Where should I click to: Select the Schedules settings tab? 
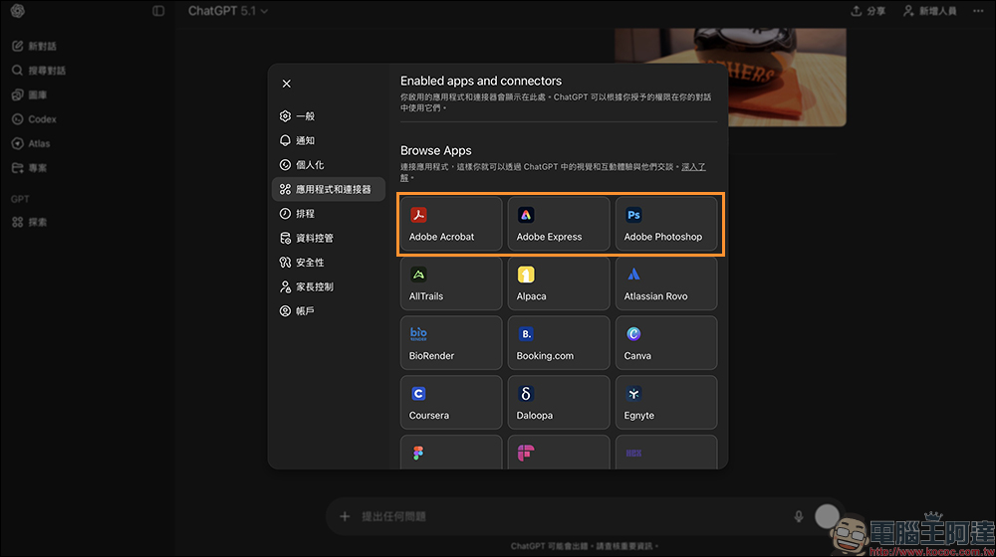click(x=329, y=214)
